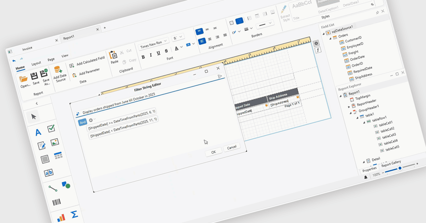The height and width of the screenshot is (223, 426).
Task: Click the Cut command in Clipboard group
Action: coord(125,52)
